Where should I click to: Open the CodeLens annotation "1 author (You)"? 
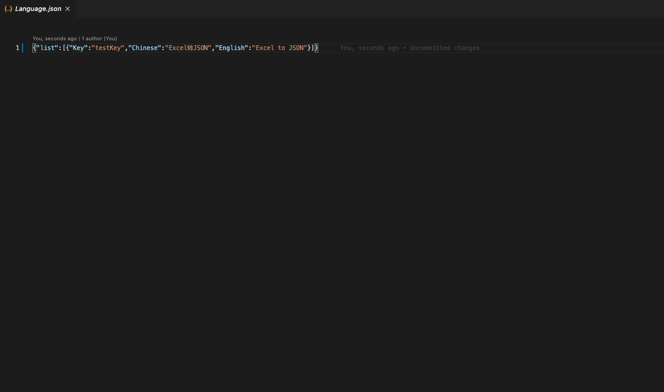(x=99, y=38)
